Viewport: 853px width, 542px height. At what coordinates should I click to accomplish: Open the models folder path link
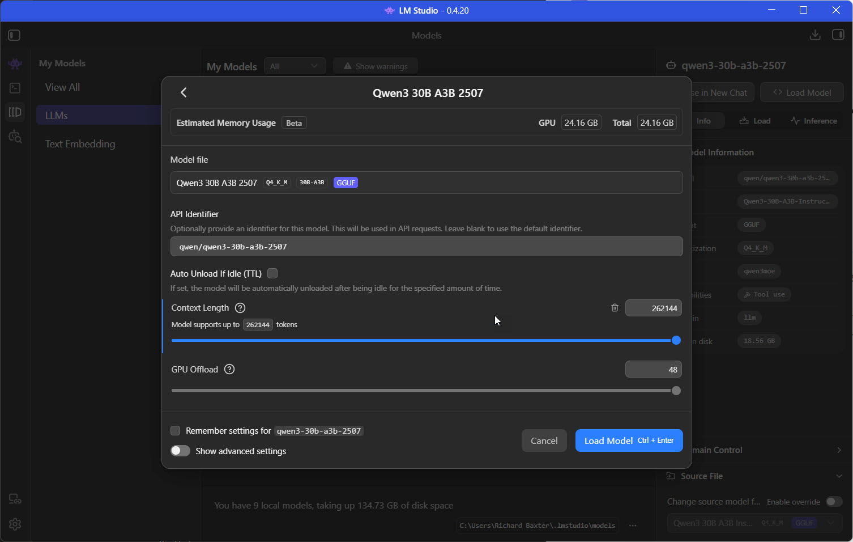pyautogui.click(x=537, y=526)
